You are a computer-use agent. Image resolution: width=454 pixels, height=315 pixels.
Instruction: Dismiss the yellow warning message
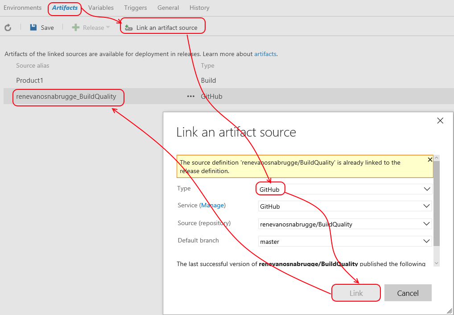(x=430, y=160)
